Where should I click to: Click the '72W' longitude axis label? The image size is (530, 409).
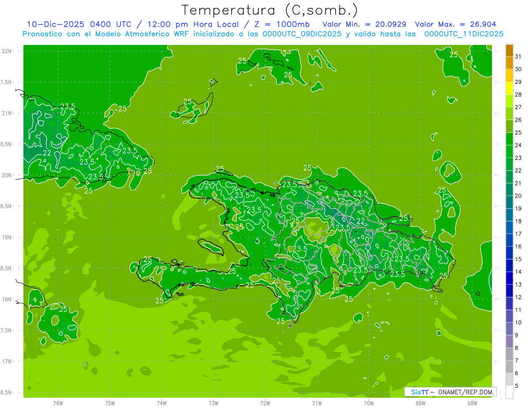click(265, 403)
